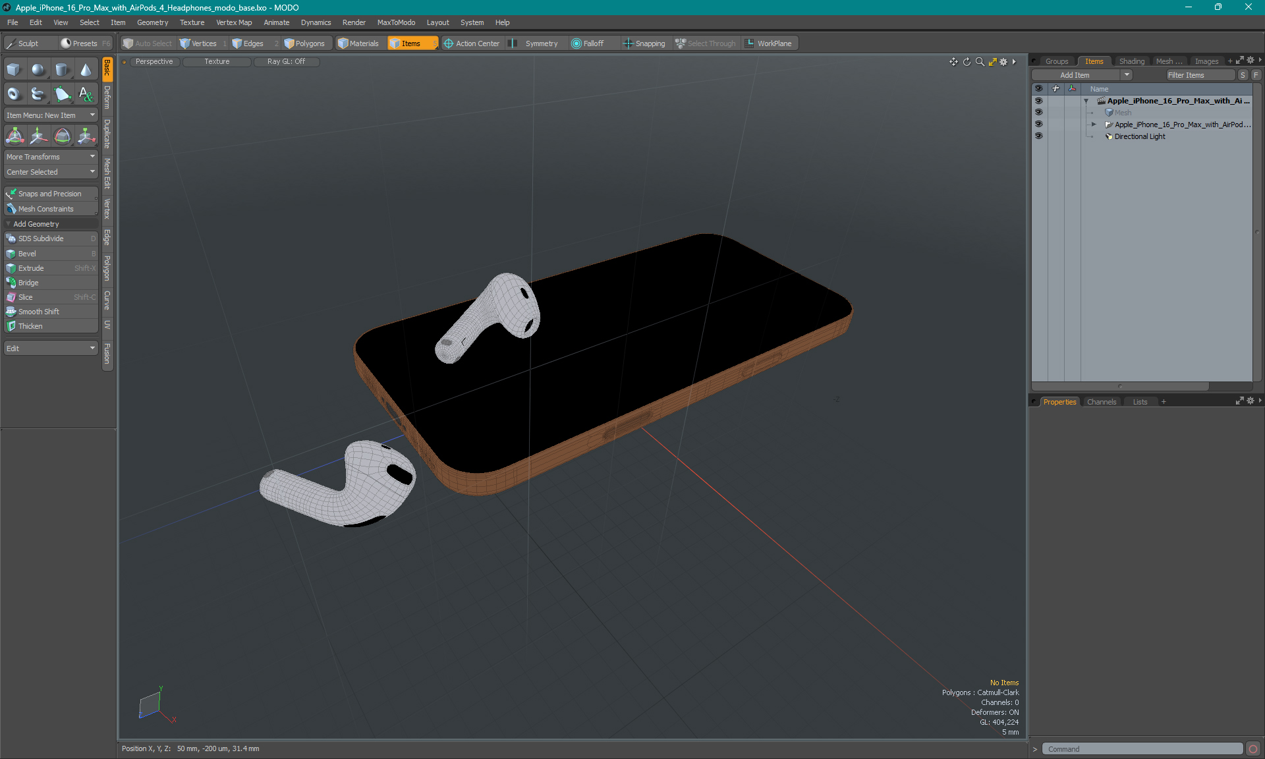Select the cone primitive tool icon
The width and height of the screenshot is (1265, 759).
pos(86,70)
